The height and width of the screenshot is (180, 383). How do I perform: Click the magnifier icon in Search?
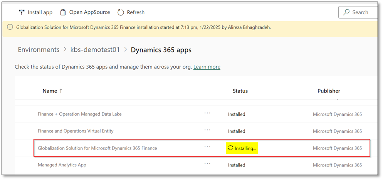click(x=346, y=12)
